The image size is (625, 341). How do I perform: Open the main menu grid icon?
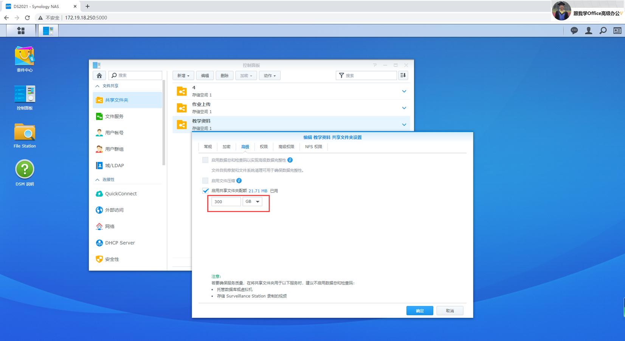tap(21, 30)
